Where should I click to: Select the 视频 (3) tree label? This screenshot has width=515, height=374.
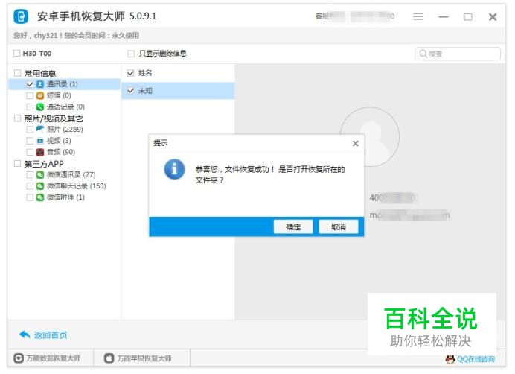(59, 141)
